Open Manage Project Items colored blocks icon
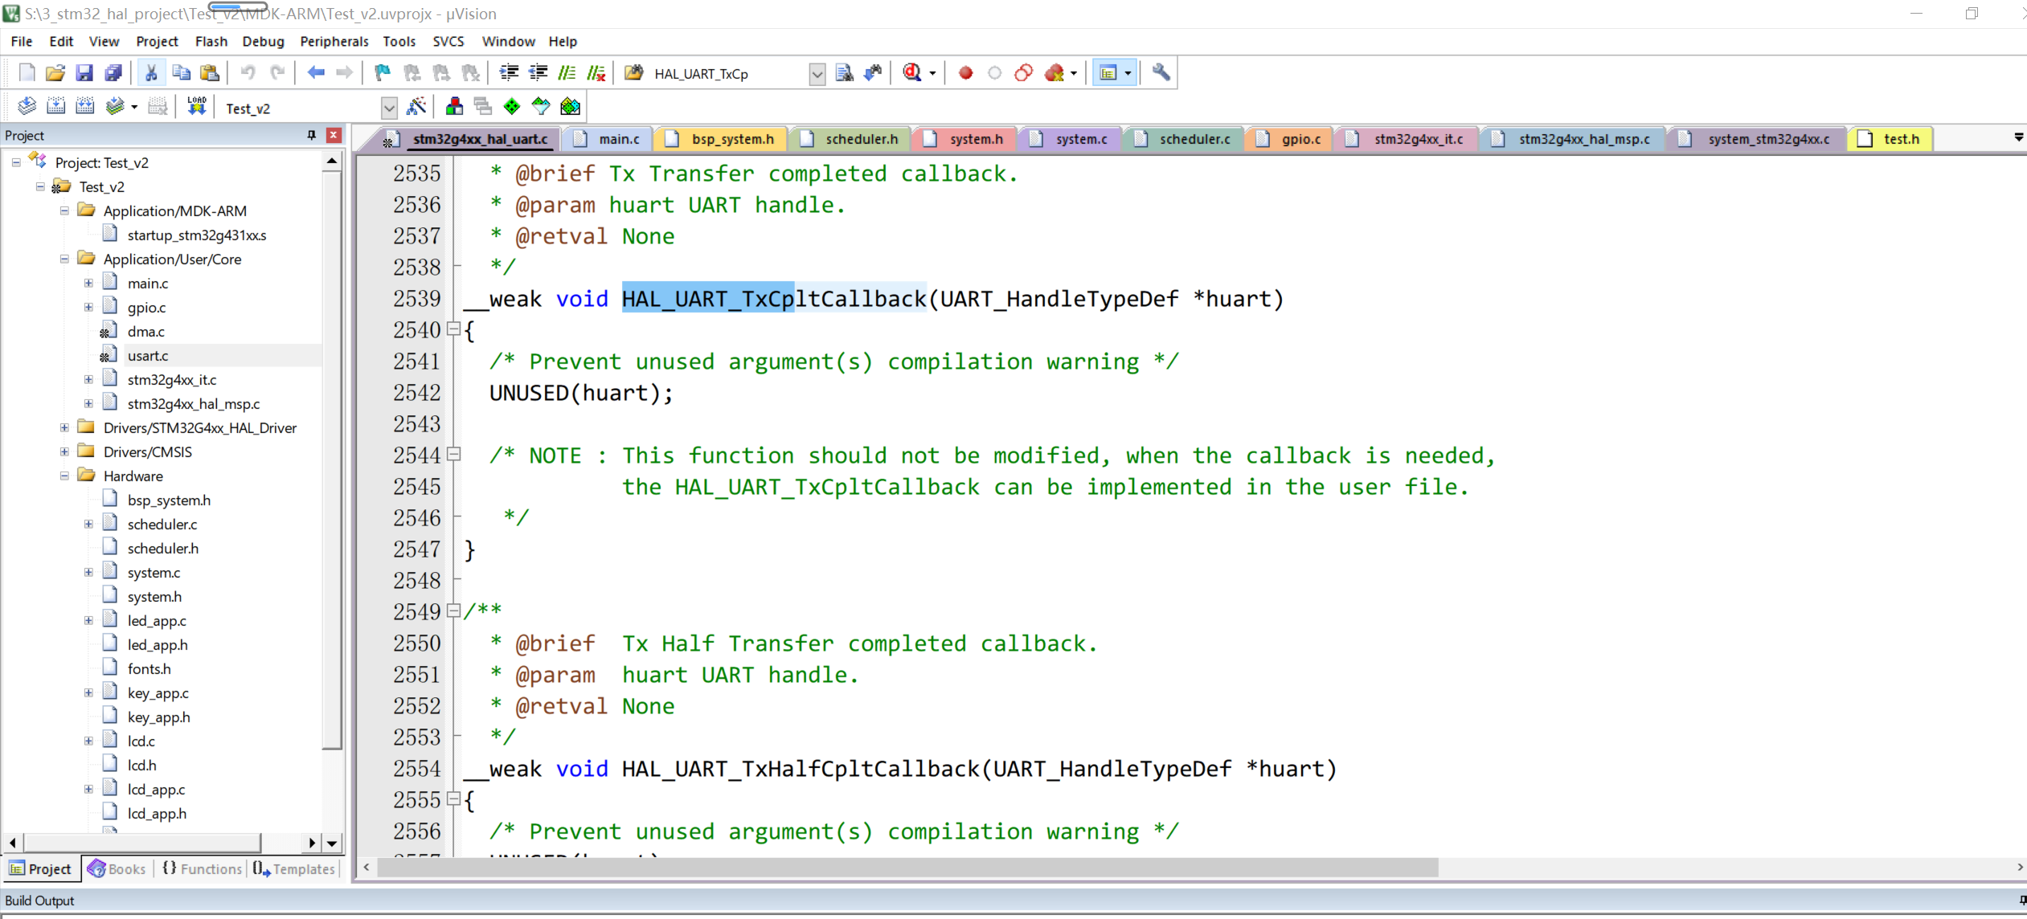This screenshot has height=919, width=2027. tap(454, 107)
